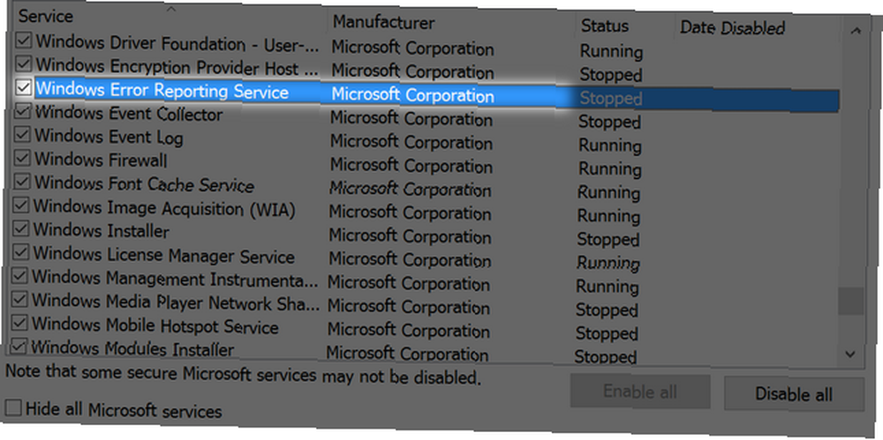Click the vertical scrollbar thumb
This screenshot has height=440, width=883.
[851, 301]
